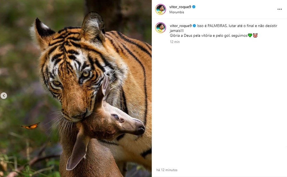Click the orange butterfly in the photo
The width and height of the screenshot is (287, 177).
point(31,126)
